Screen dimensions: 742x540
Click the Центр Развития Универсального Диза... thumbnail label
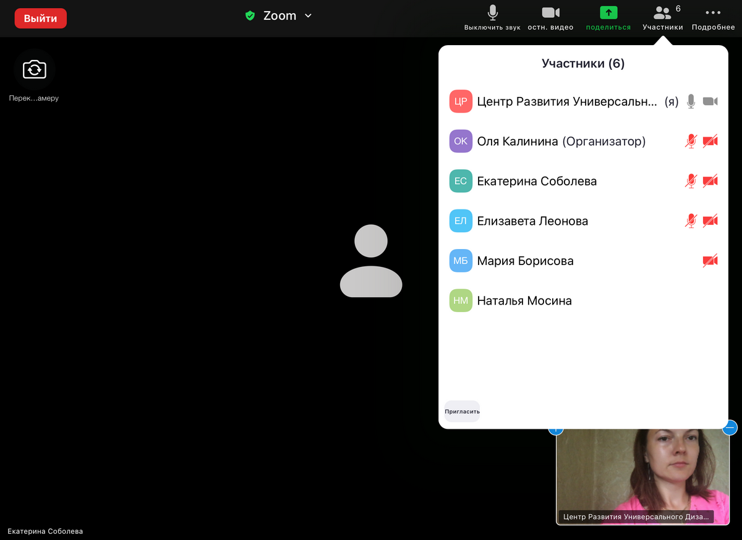point(636,517)
